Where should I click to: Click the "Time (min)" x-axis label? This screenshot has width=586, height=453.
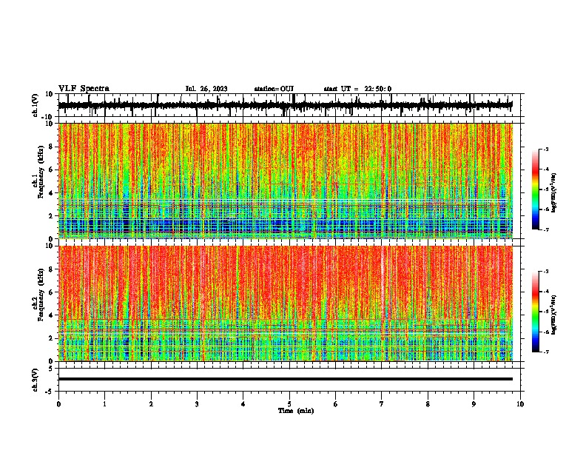click(x=296, y=411)
